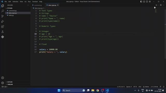Open the Extensions view
166x93 pixels.
click(3, 26)
